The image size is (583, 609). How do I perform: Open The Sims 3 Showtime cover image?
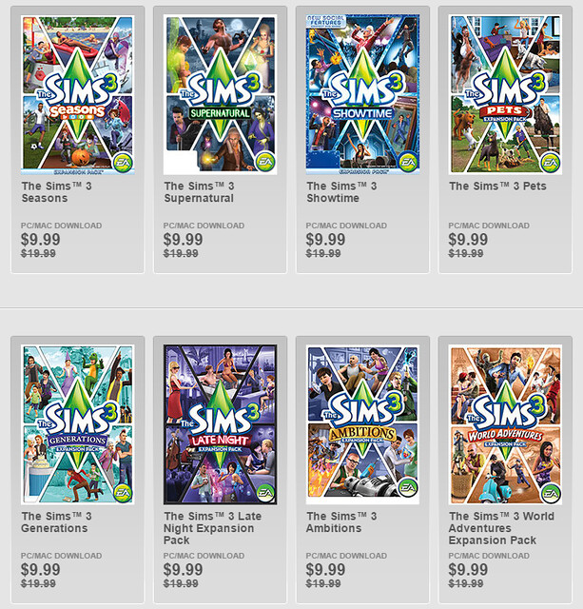pyautogui.click(x=362, y=94)
